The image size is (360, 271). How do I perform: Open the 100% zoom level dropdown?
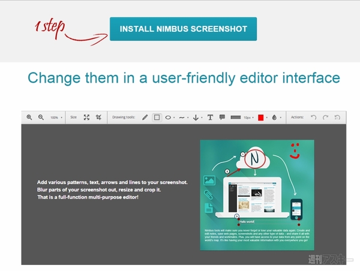pos(56,118)
